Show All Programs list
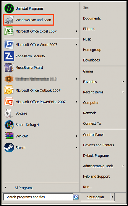128x206 pixels. click(x=24, y=188)
